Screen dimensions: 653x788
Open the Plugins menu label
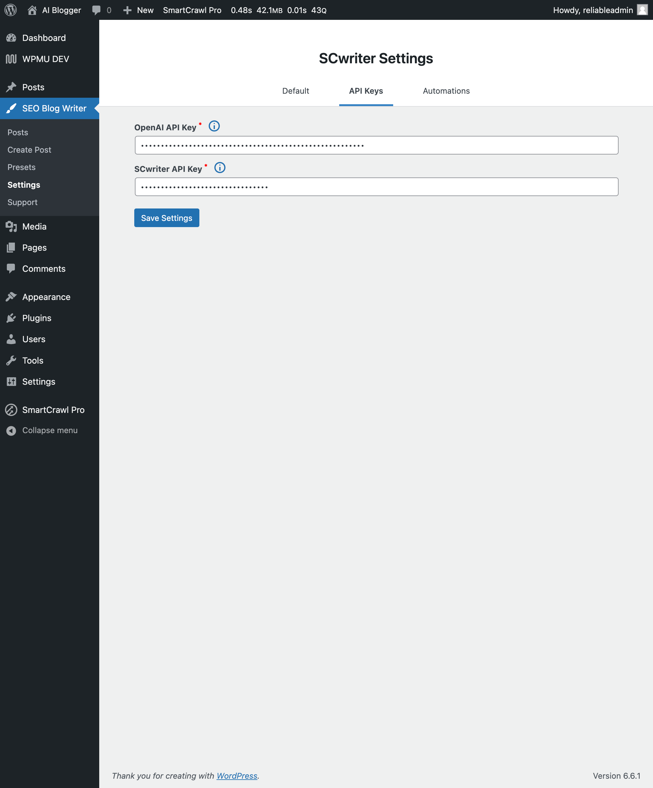coord(37,318)
